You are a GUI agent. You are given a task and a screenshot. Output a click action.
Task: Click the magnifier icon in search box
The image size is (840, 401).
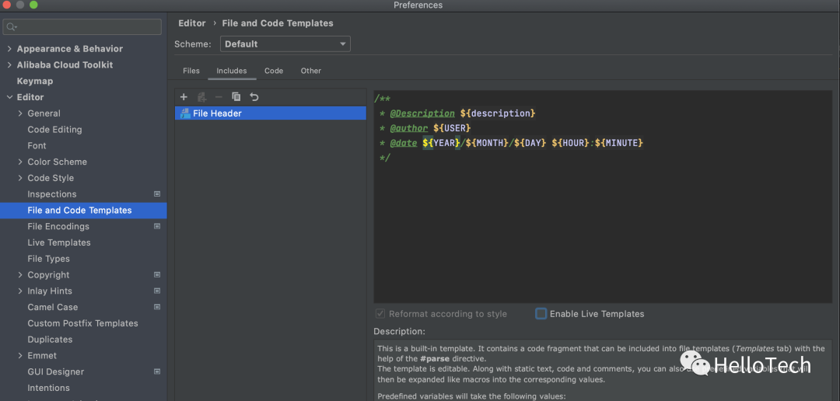click(x=11, y=27)
